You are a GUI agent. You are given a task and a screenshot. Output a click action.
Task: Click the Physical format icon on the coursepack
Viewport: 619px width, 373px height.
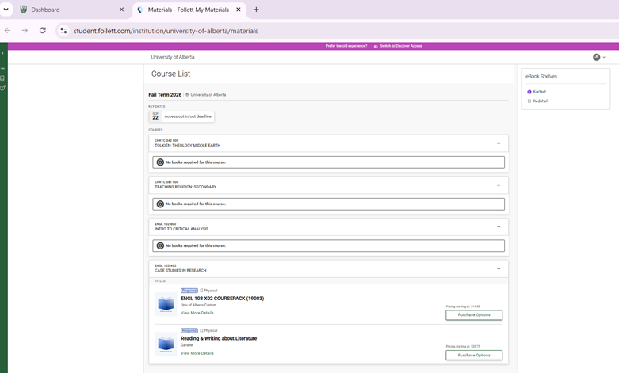coord(201,291)
